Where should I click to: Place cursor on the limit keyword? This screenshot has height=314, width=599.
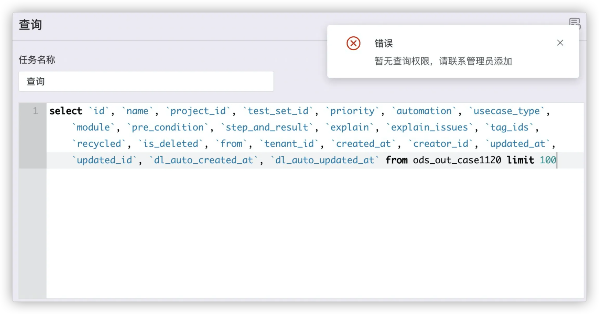click(520, 160)
